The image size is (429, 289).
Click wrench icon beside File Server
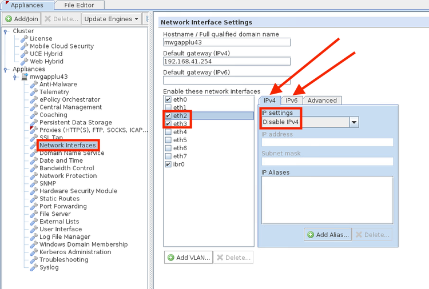[x=34, y=214]
